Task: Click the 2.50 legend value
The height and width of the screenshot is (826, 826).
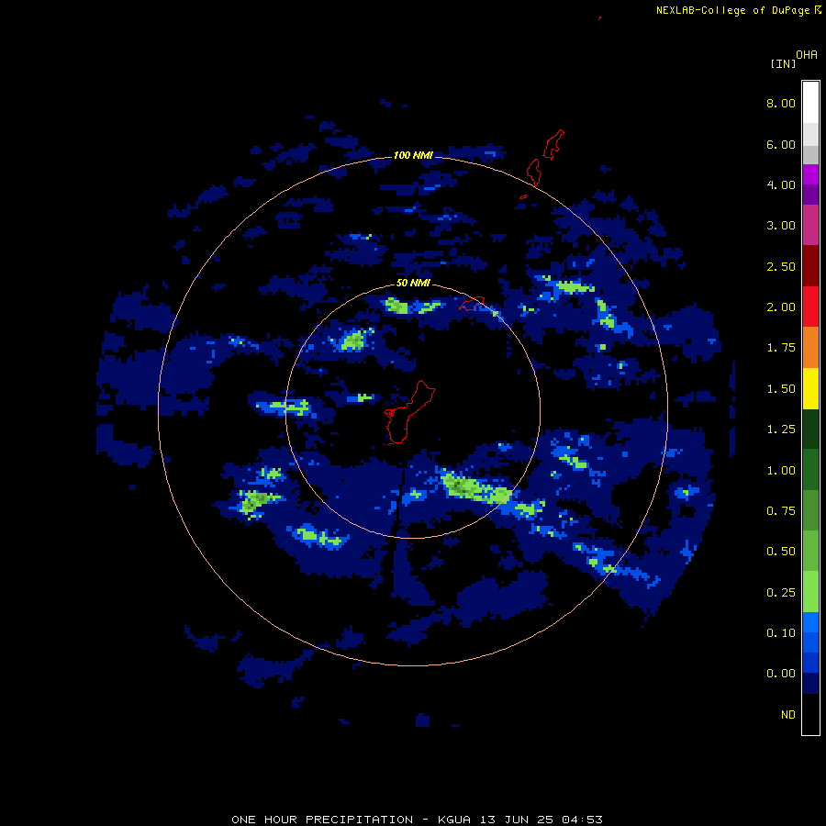Action: pos(781,266)
